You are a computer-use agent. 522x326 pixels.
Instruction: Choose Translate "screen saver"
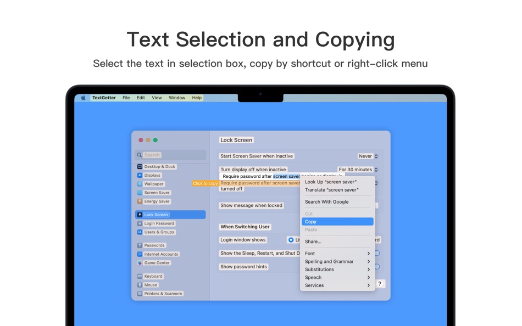click(337, 190)
